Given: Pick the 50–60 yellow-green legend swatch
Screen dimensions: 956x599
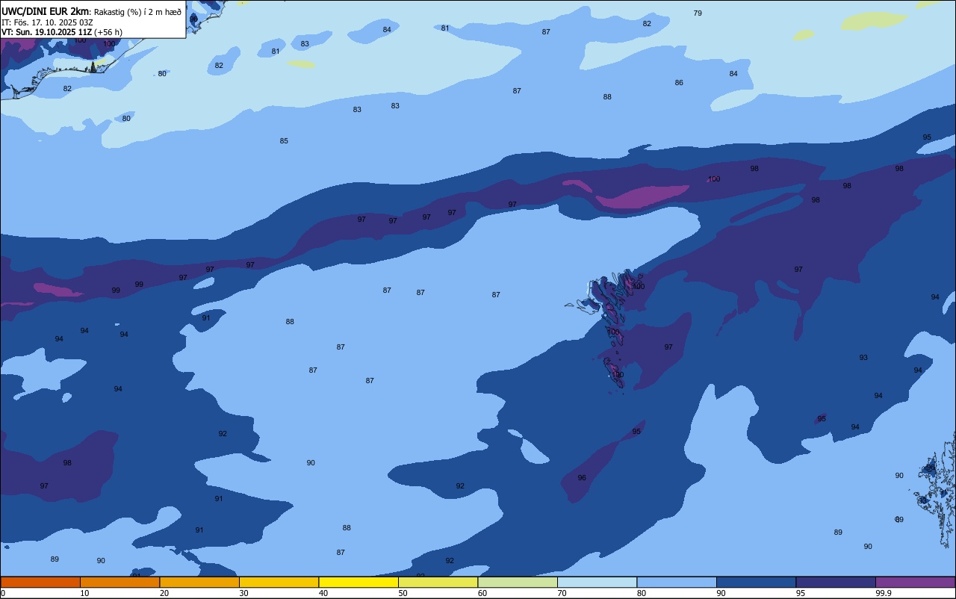Looking at the screenshot, I should pos(438,582).
